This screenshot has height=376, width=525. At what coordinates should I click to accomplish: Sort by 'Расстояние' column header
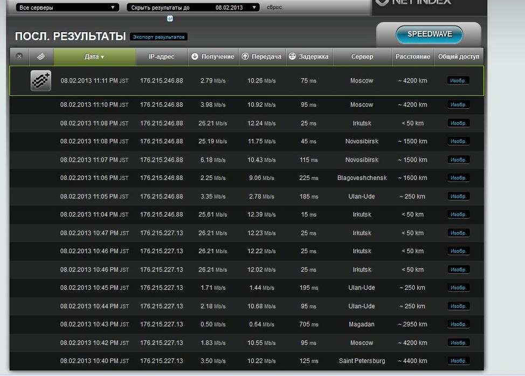[413, 57]
